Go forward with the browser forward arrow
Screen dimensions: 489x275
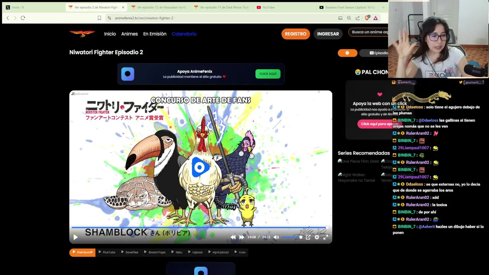coord(15,18)
